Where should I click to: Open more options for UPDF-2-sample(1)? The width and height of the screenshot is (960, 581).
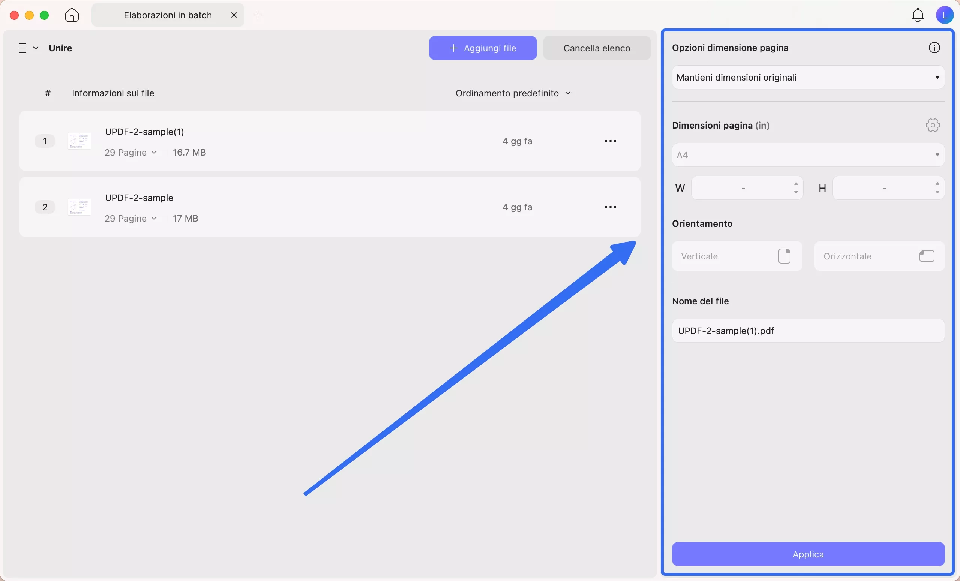click(x=610, y=141)
